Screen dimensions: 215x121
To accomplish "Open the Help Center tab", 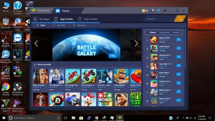I will [x=88, y=19].
